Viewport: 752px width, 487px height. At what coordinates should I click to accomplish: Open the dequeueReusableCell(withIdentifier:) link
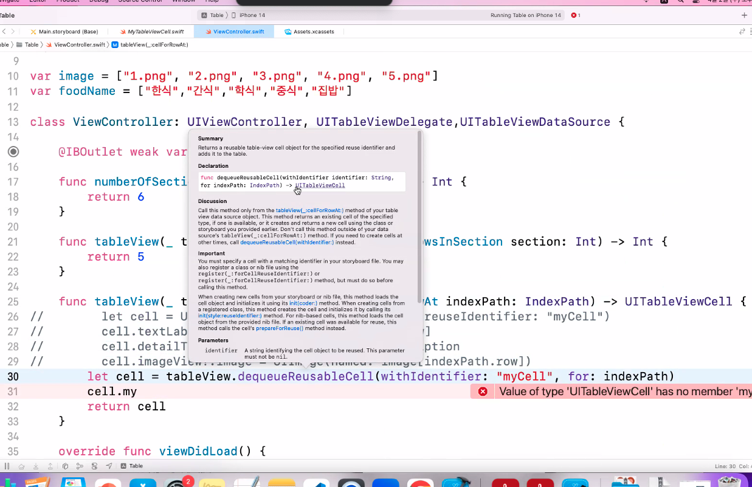[287, 242]
